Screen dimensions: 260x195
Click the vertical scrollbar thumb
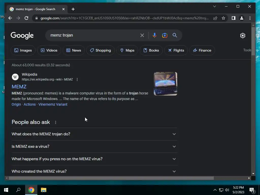pyautogui.click(x=253, y=41)
